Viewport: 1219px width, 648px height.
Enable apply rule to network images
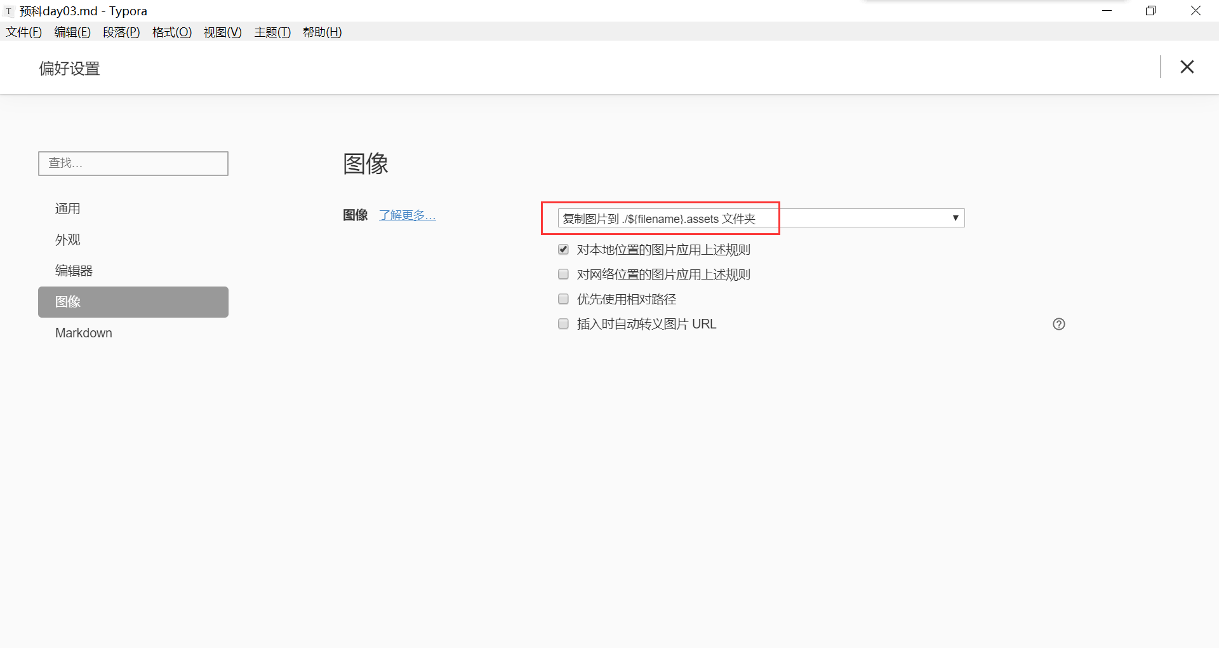click(563, 274)
